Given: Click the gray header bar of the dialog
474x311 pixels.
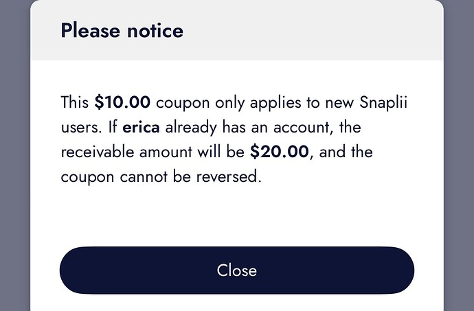Looking at the screenshot, I should 309,31.
